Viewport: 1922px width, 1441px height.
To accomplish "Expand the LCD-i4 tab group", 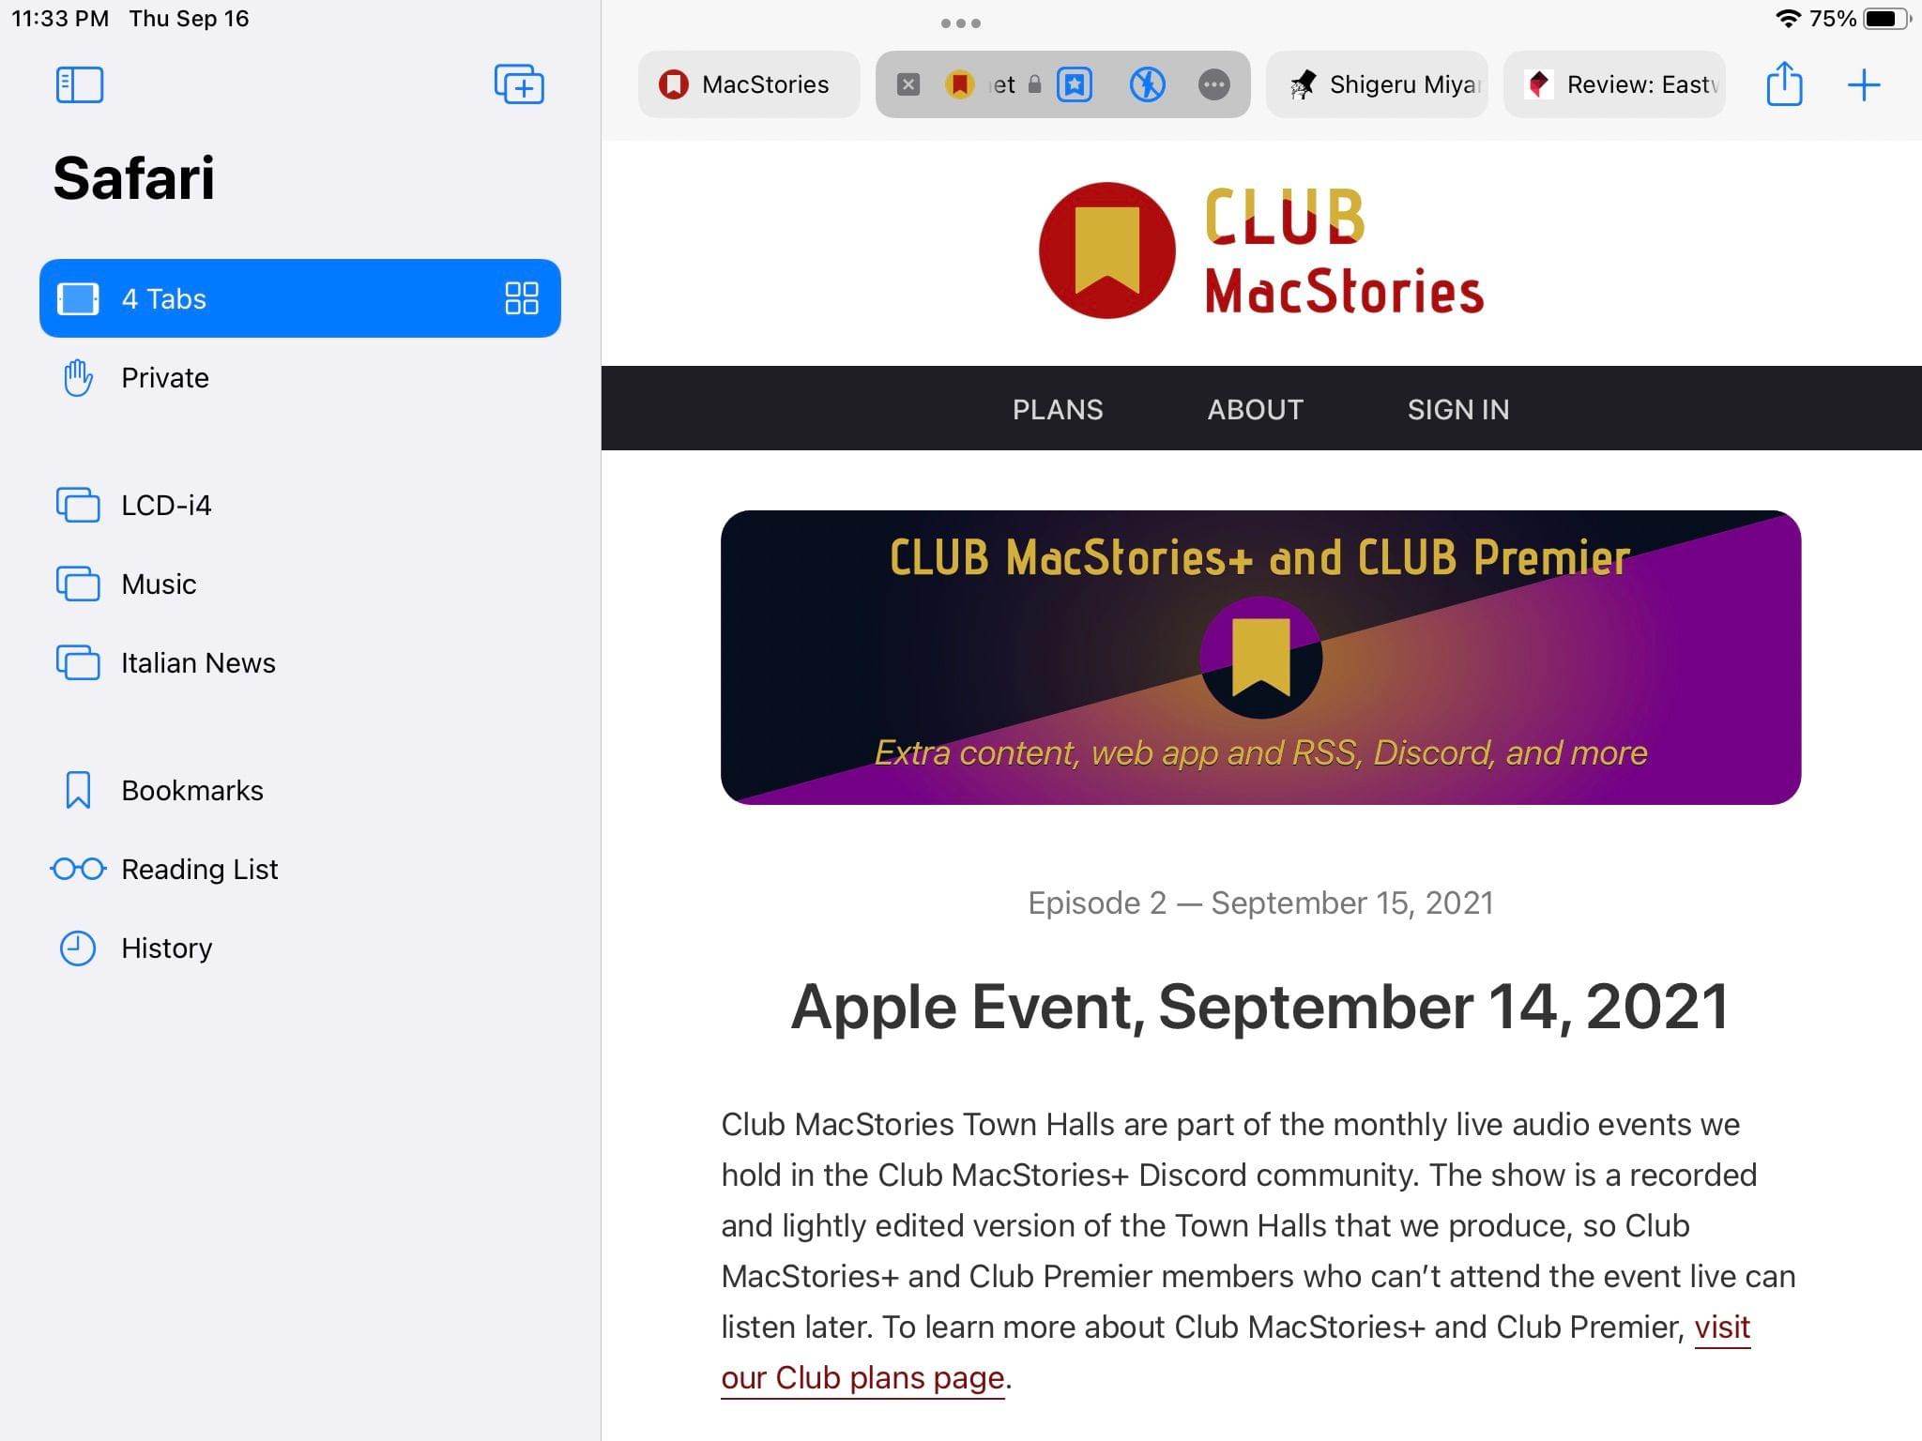I will (x=165, y=504).
